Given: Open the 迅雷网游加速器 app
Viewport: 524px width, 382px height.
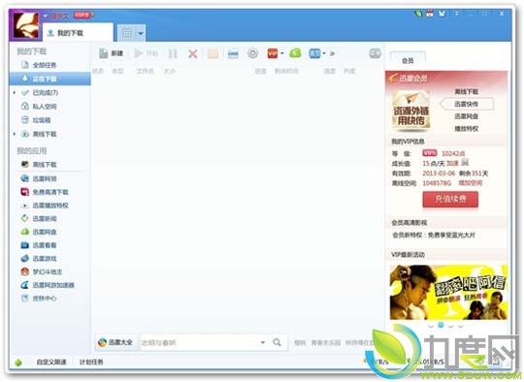Looking at the screenshot, I should [x=53, y=285].
